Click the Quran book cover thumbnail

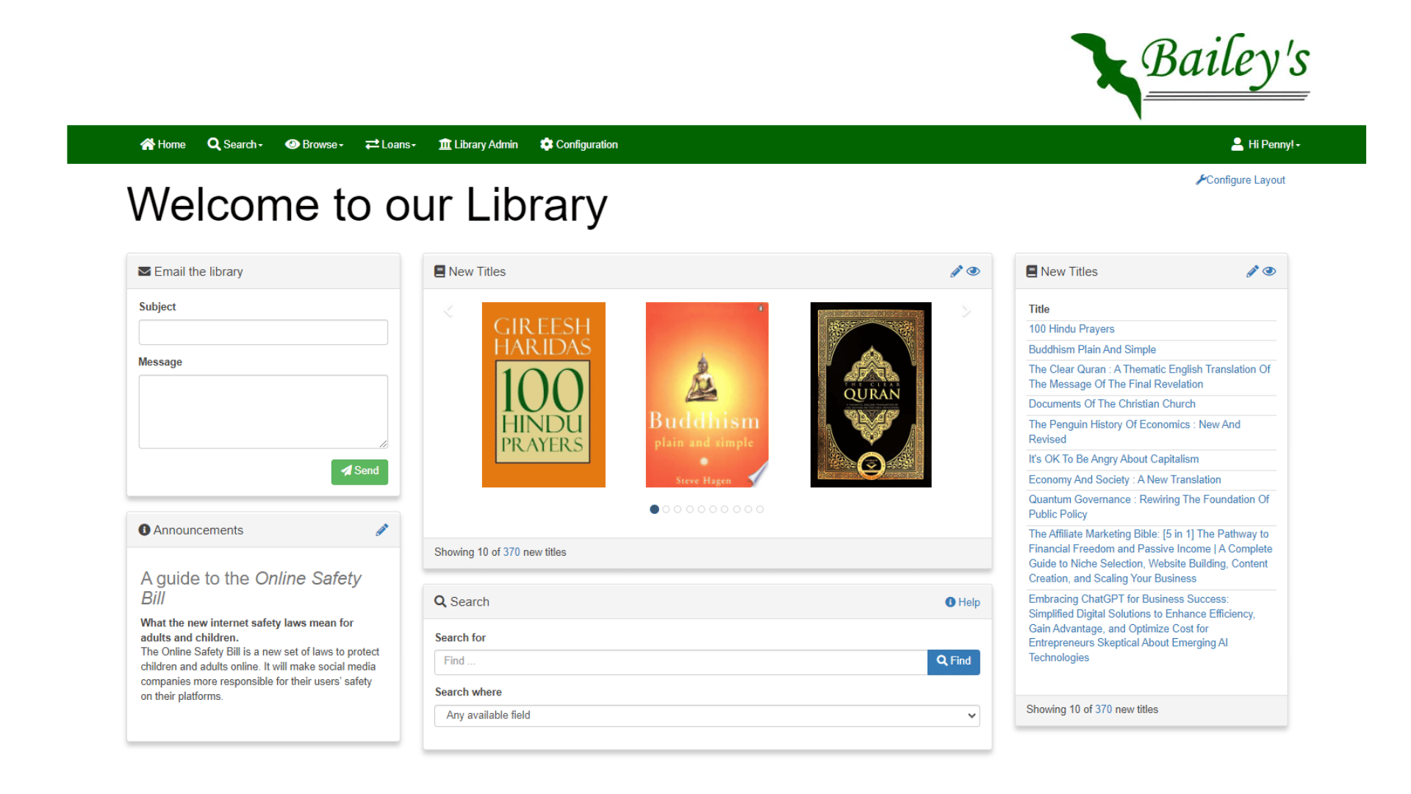[x=871, y=395]
